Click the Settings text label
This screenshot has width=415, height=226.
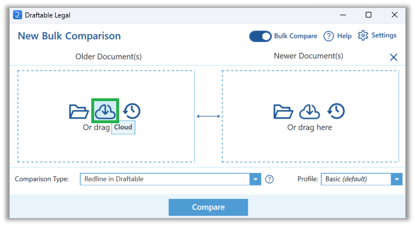point(384,36)
